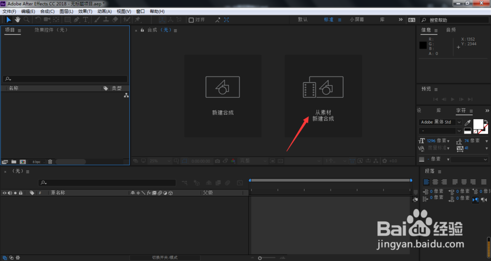Click the eyedropper in Character panel
Viewport: 491px width, 261px height.
point(467,122)
